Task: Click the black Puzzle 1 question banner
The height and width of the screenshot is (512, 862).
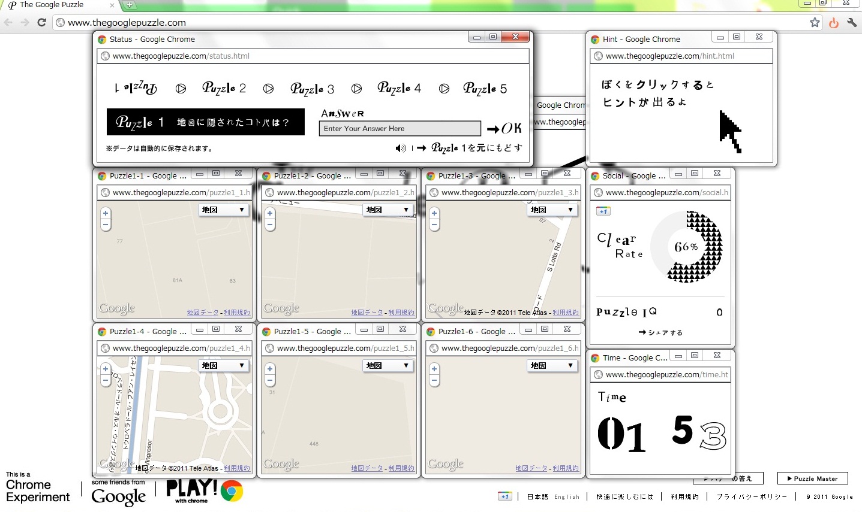Action: pos(206,122)
